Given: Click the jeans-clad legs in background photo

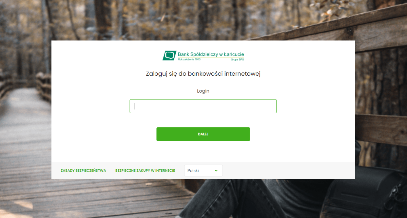Looking at the screenshot, I should (x=258, y=199).
